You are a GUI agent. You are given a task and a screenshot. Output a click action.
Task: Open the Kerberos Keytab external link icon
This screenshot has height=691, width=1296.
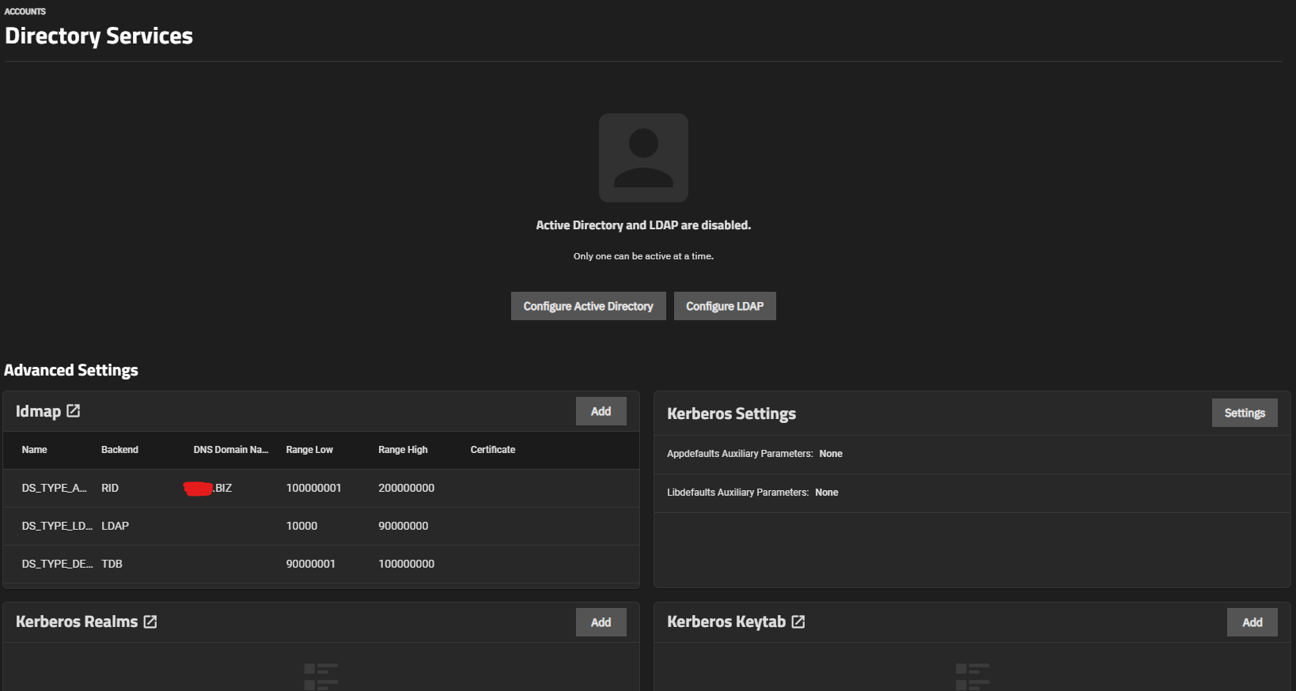pos(798,622)
